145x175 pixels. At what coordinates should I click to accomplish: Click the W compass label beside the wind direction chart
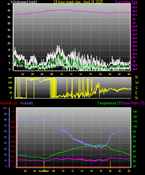point(137,83)
